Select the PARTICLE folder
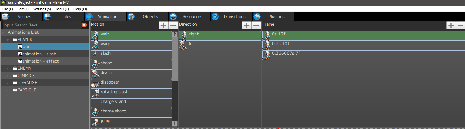The width and height of the screenshot is (465, 129). 45,90
